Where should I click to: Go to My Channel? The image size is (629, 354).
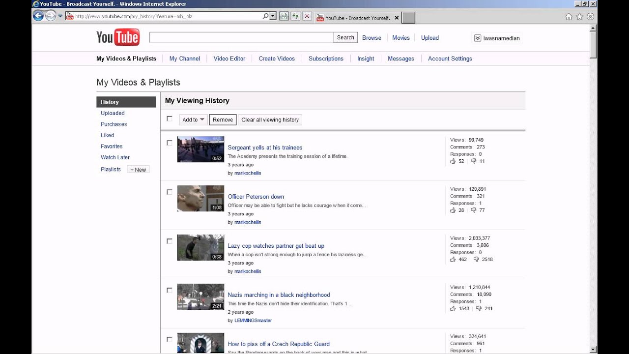coord(185,59)
